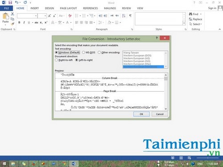Expand the Styles gallery more arrow
This screenshot has height=167, width=223.
(184, 23)
